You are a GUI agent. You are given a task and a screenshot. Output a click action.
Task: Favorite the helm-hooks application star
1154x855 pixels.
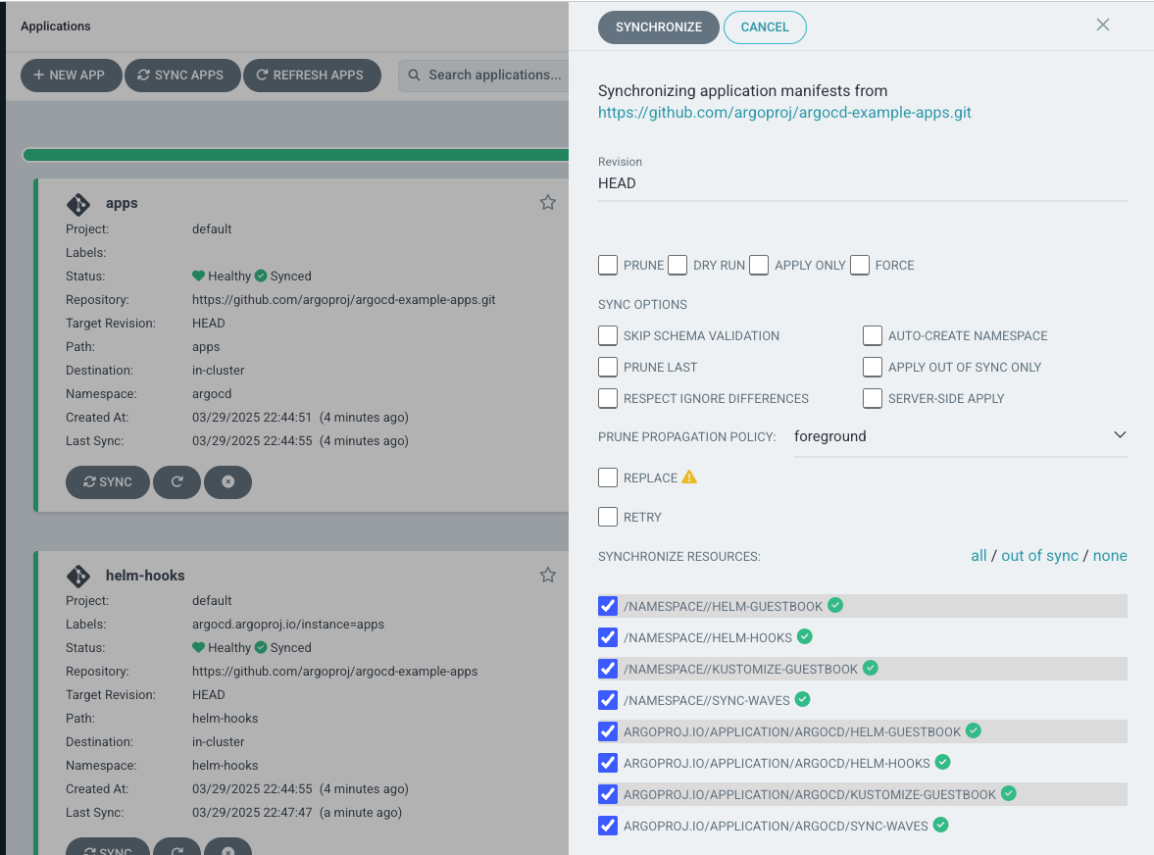(547, 575)
